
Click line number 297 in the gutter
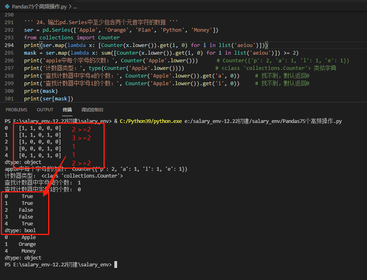pyautogui.click(x=9, y=68)
